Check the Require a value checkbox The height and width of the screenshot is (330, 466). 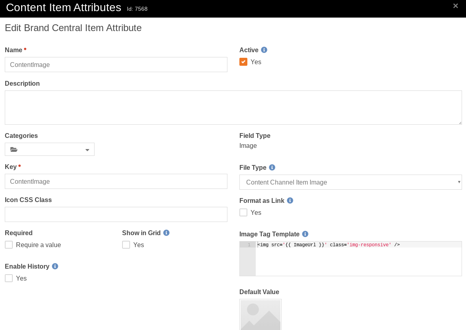pos(9,245)
